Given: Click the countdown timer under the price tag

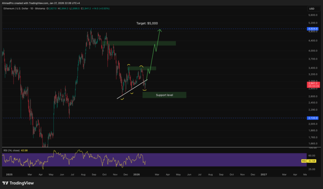Looking at the screenshot, I should 313,86.
